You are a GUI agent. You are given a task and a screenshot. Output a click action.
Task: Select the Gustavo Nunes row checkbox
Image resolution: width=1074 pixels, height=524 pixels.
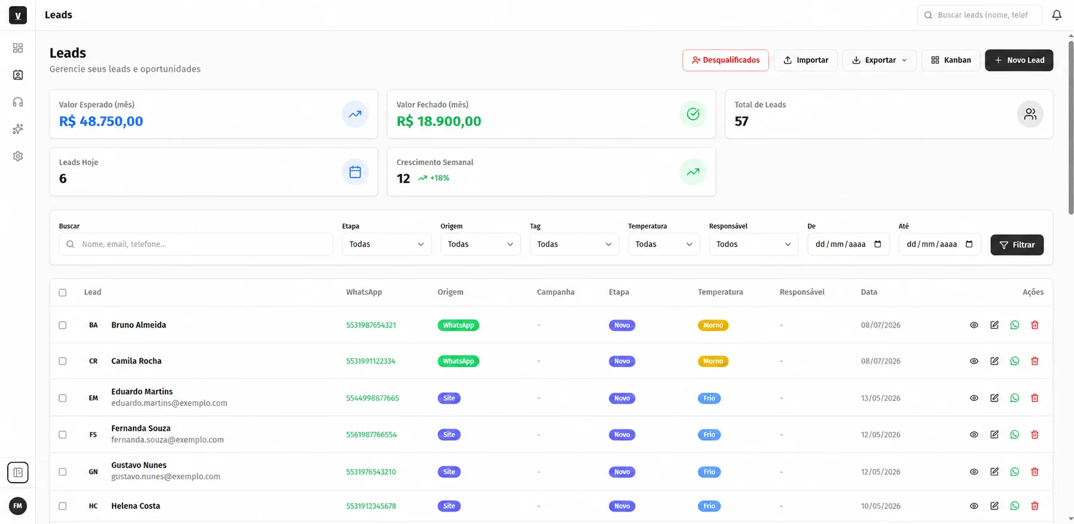(x=63, y=472)
